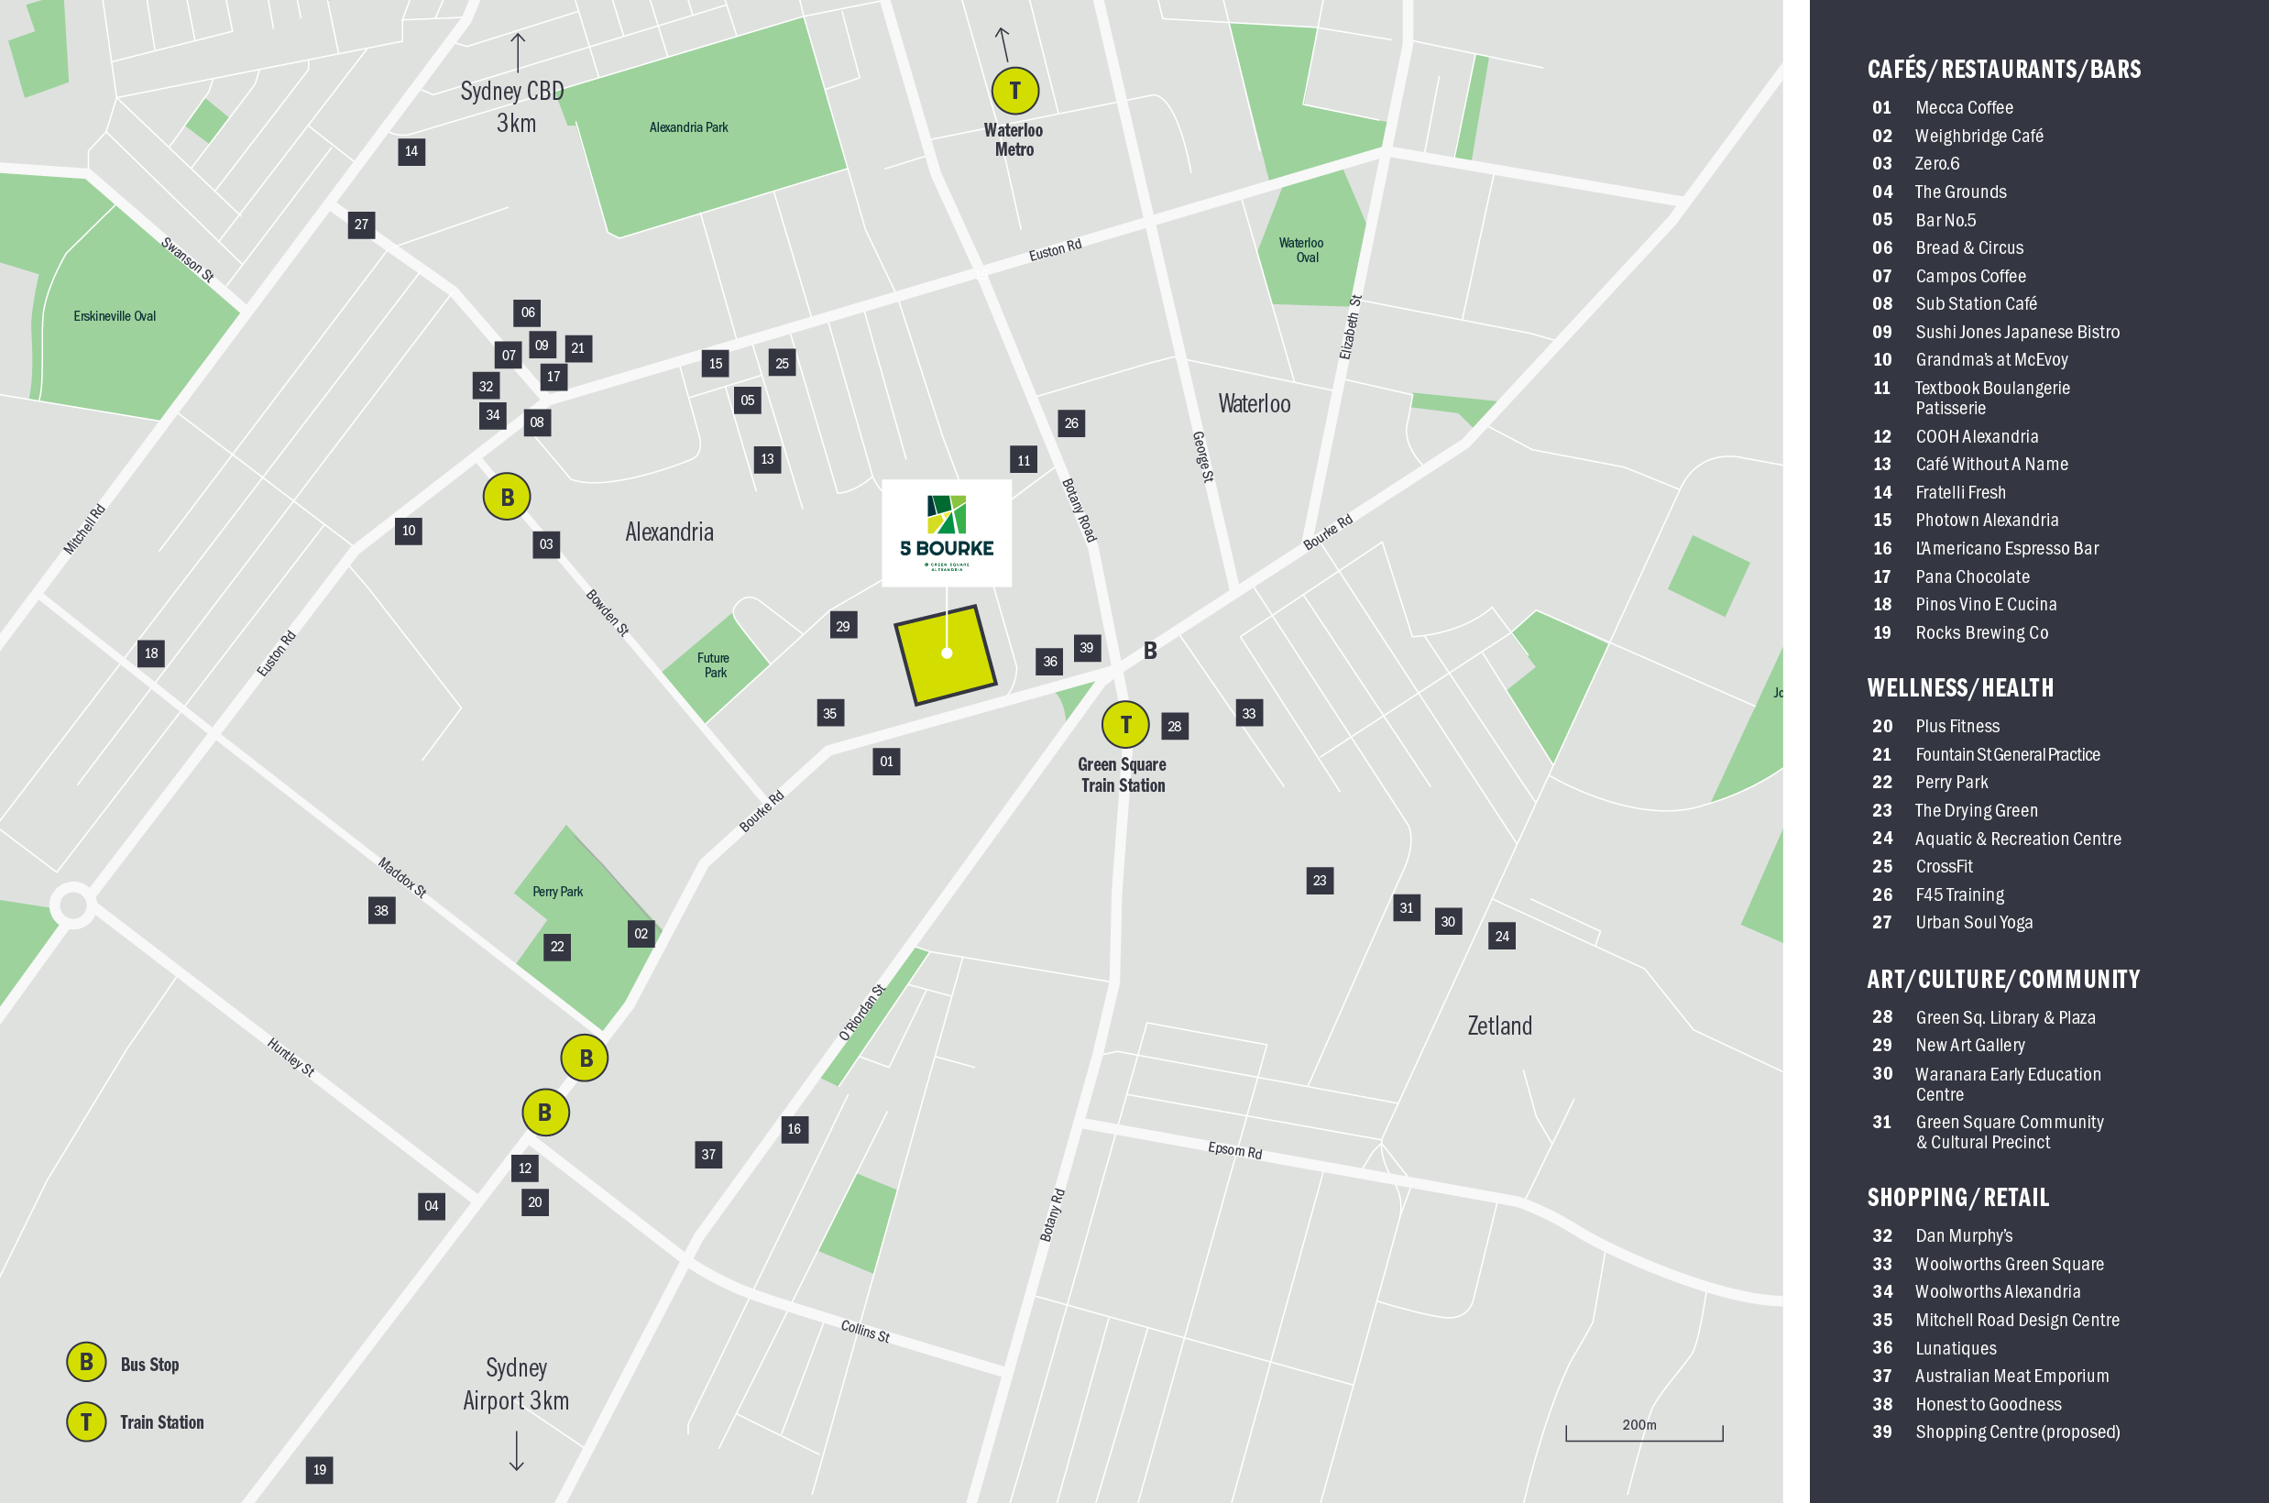Click the Sydney Airport 3km label
This screenshot has width=2269, height=1503.
[516, 1384]
